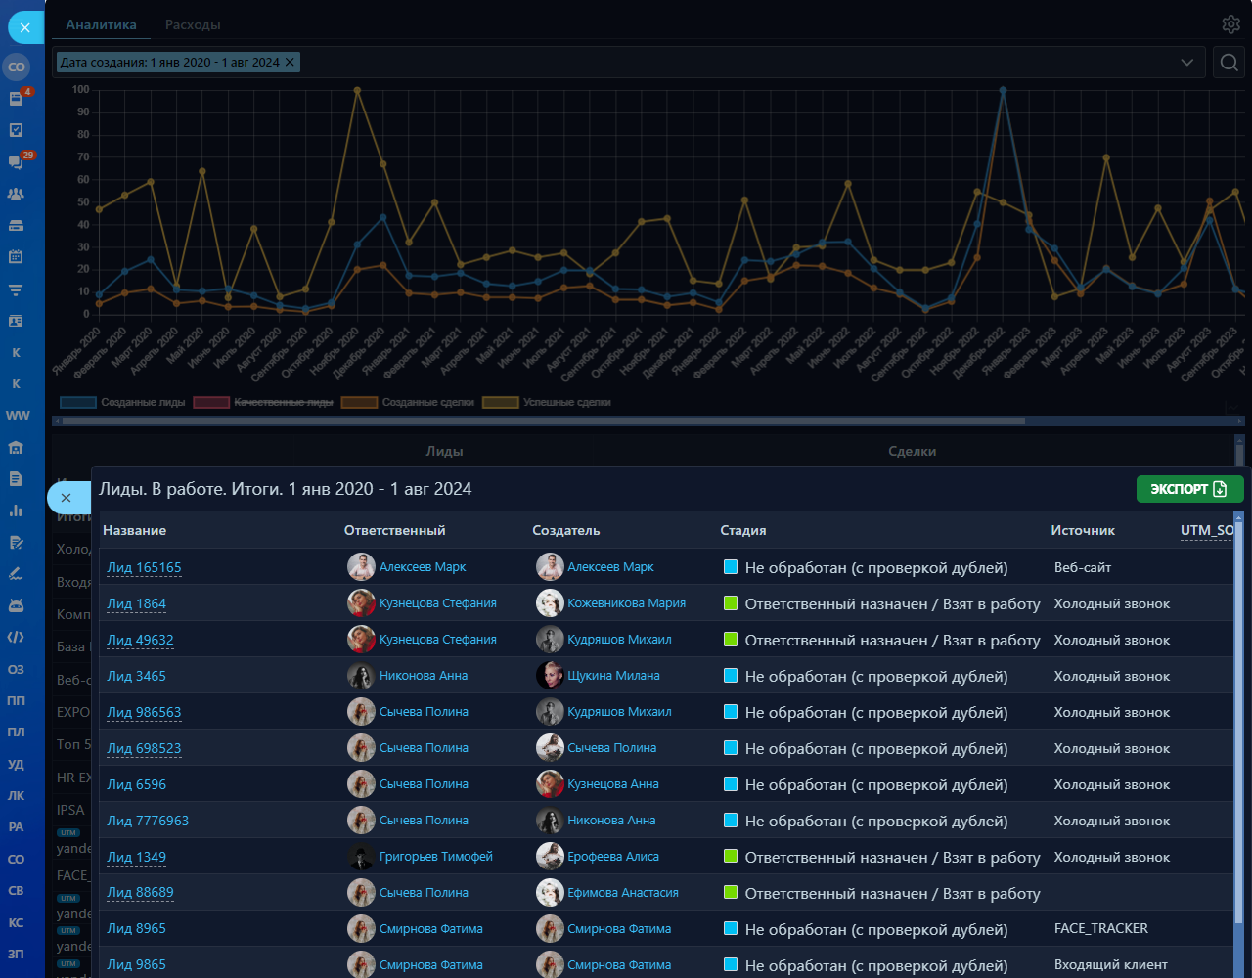The image size is (1252, 978).
Task: Open creator Щукина Милана profile link
Action: [x=613, y=676]
